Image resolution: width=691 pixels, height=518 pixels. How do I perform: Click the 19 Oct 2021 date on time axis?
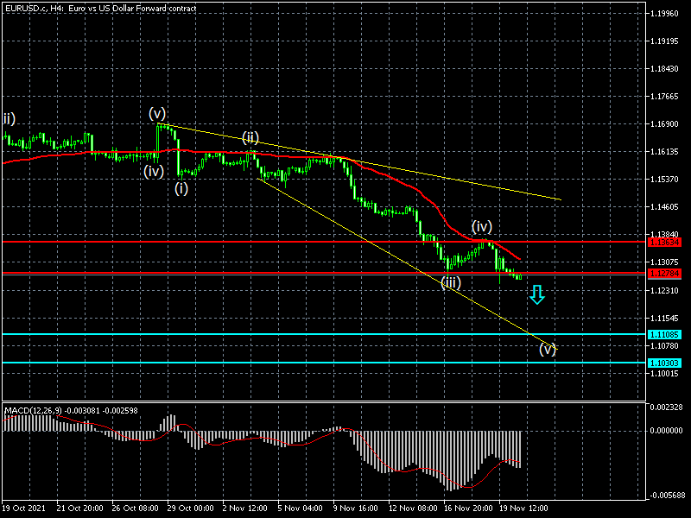coord(23,509)
